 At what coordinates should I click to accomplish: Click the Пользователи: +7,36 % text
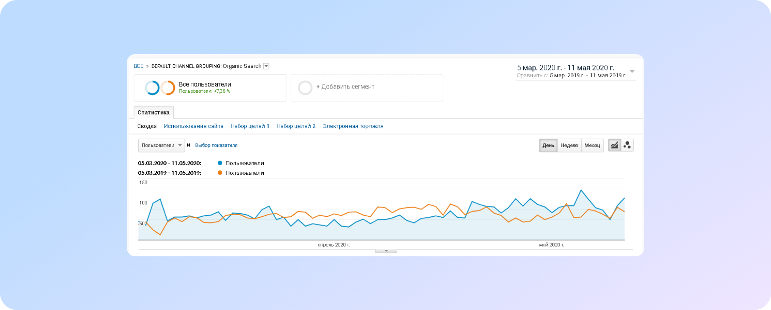click(204, 91)
